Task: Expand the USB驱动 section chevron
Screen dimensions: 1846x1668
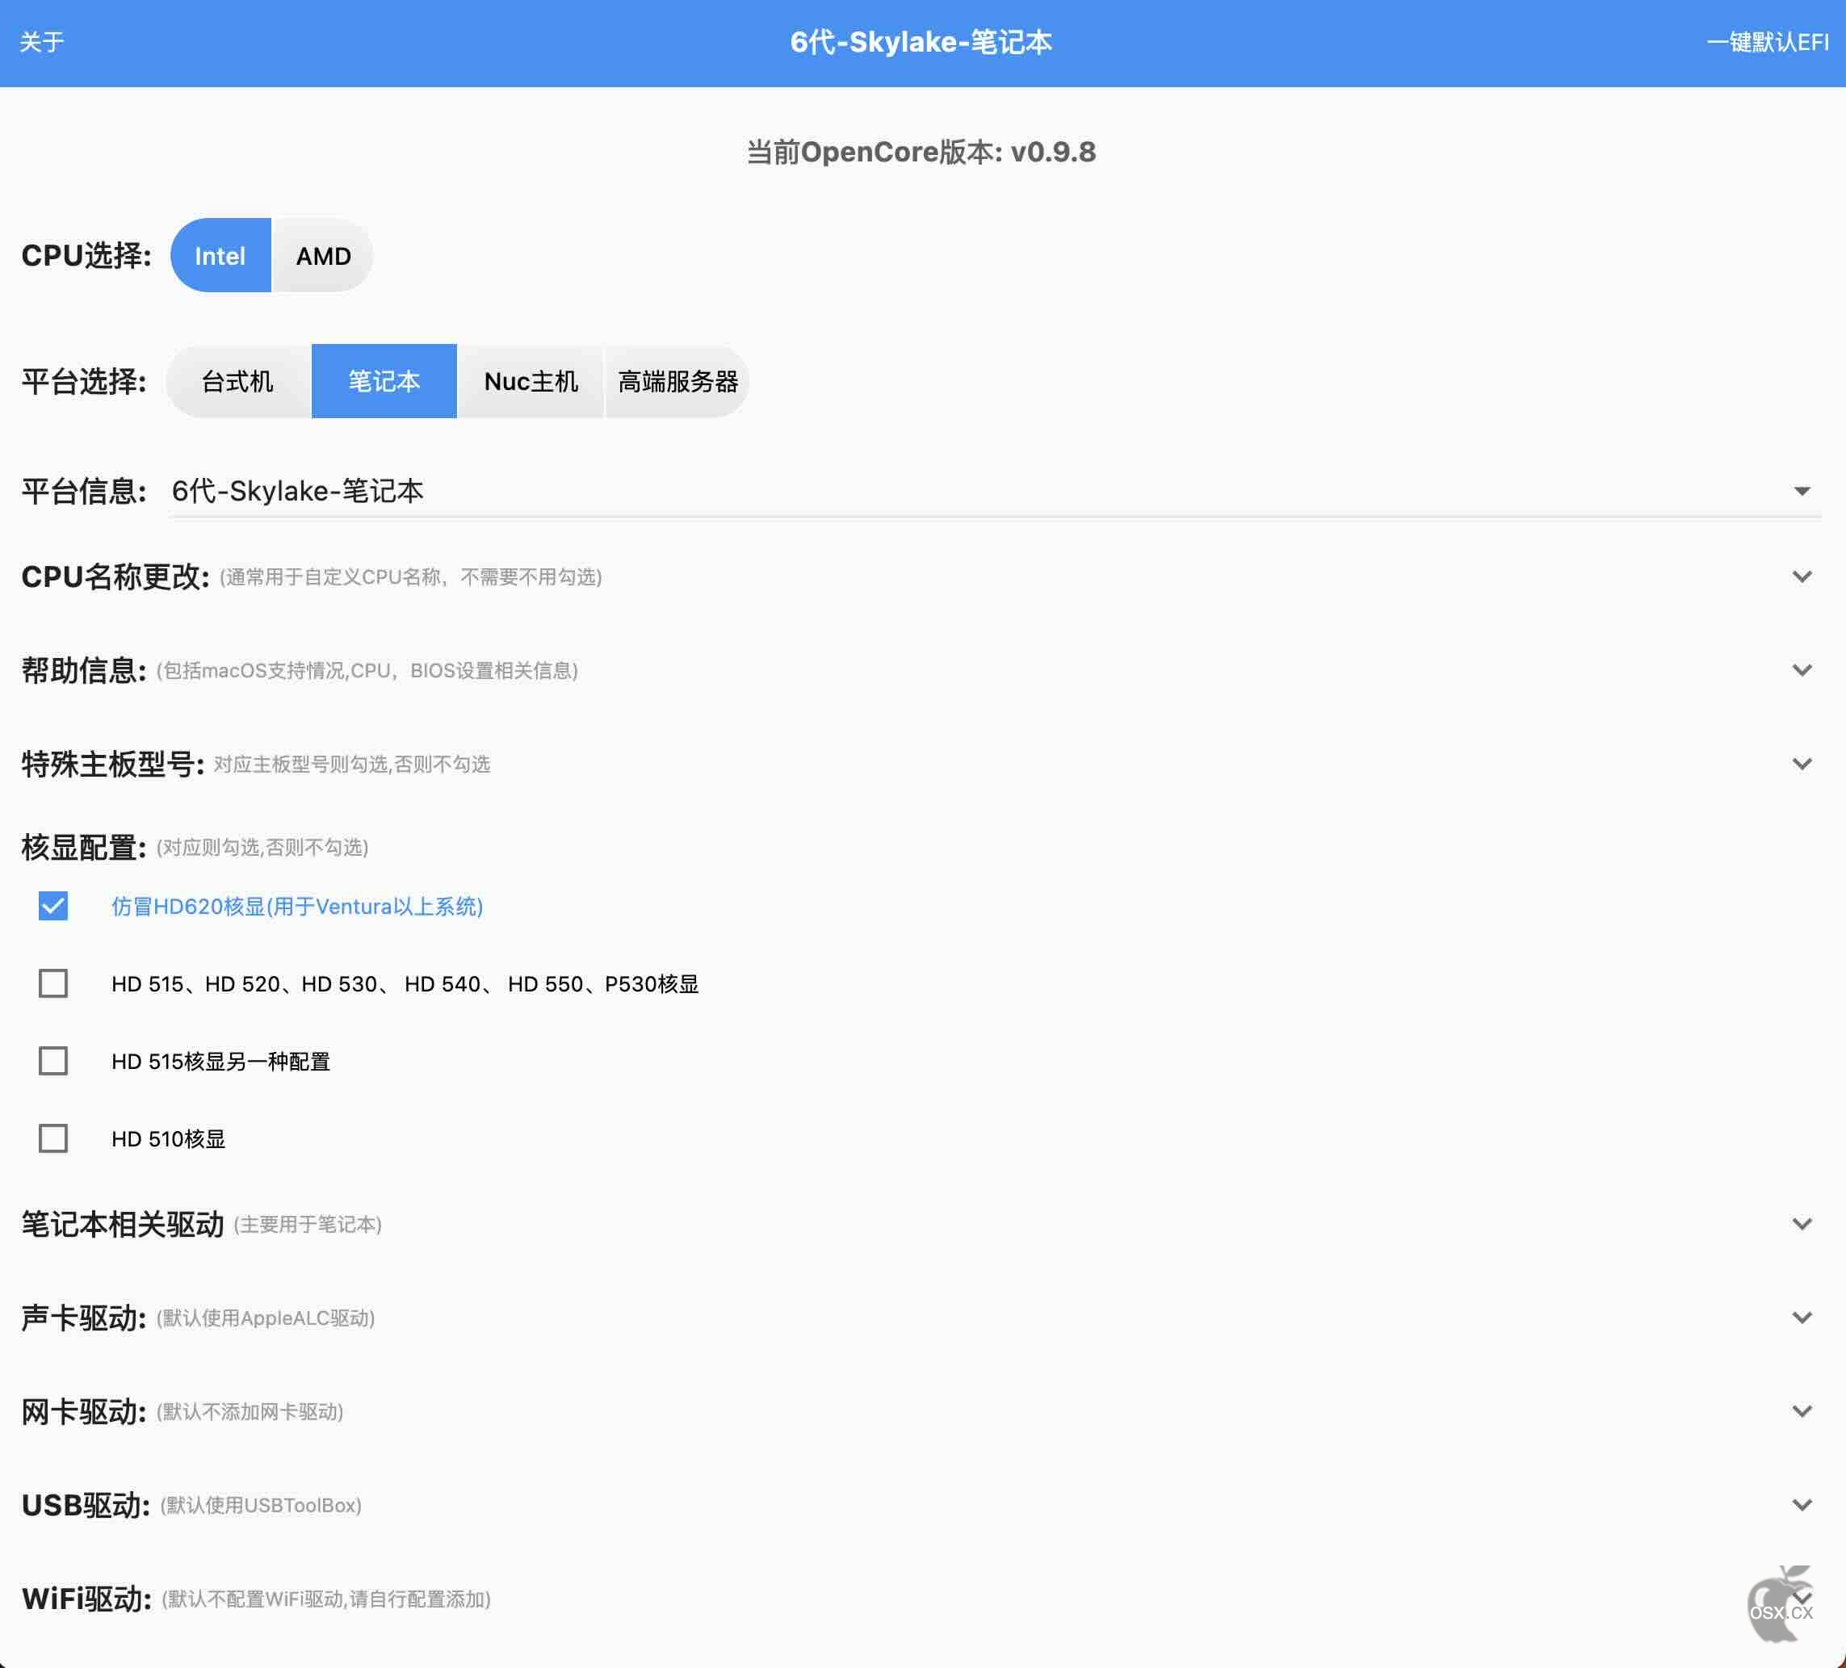Action: click(x=1801, y=1505)
